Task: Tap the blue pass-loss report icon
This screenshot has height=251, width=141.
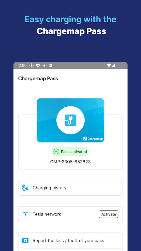Action: [x=25, y=240]
